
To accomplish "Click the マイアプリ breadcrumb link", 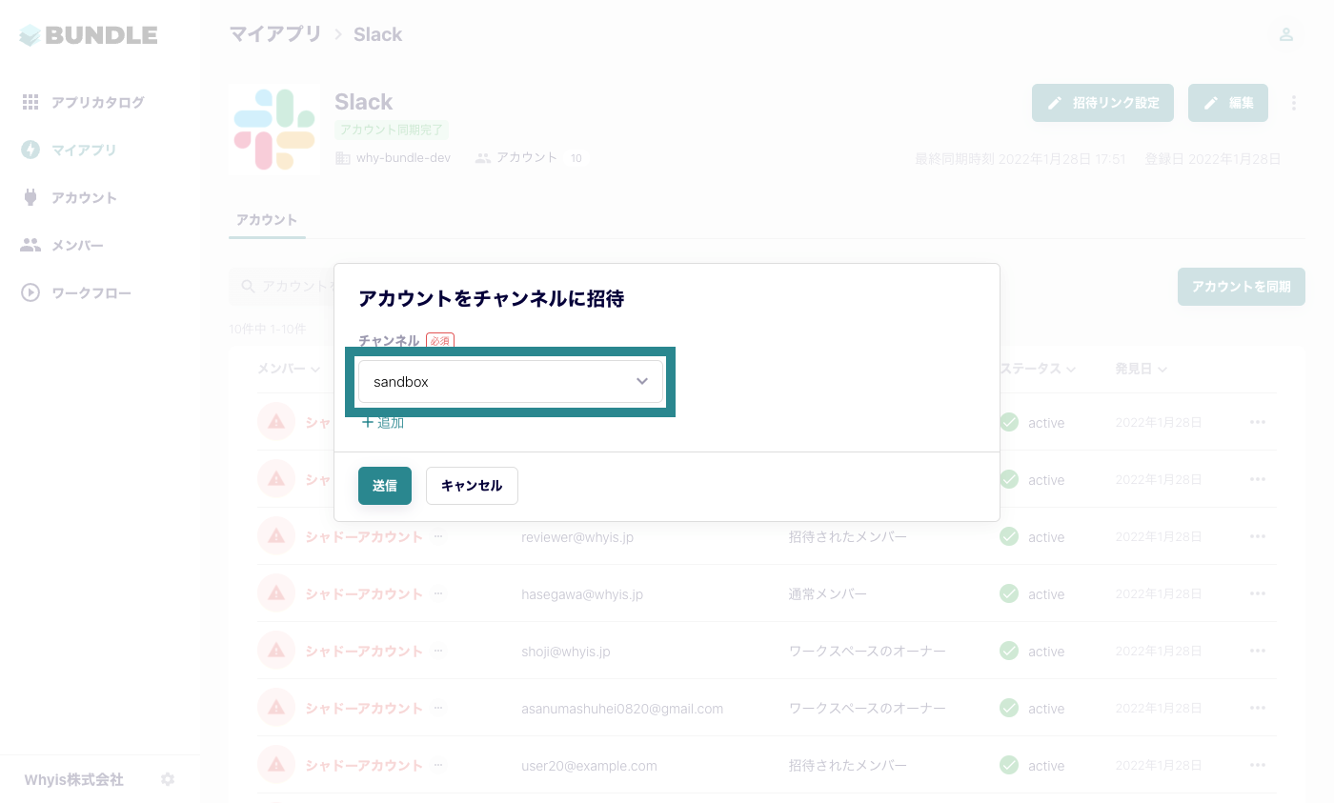I will (275, 34).
